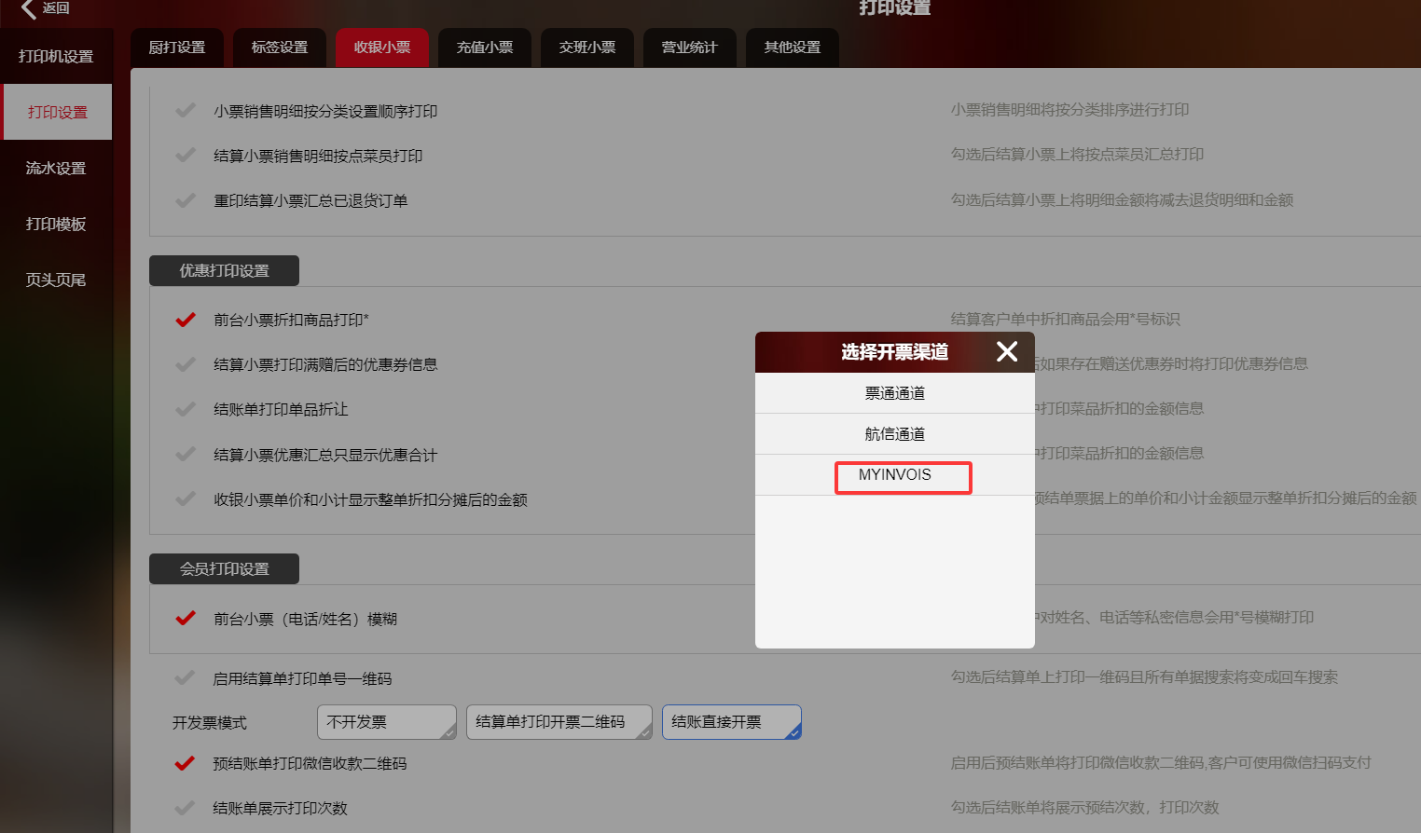Open the 充值小票 tab
This screenshot has width=1421, height=833.
[485, 48]
